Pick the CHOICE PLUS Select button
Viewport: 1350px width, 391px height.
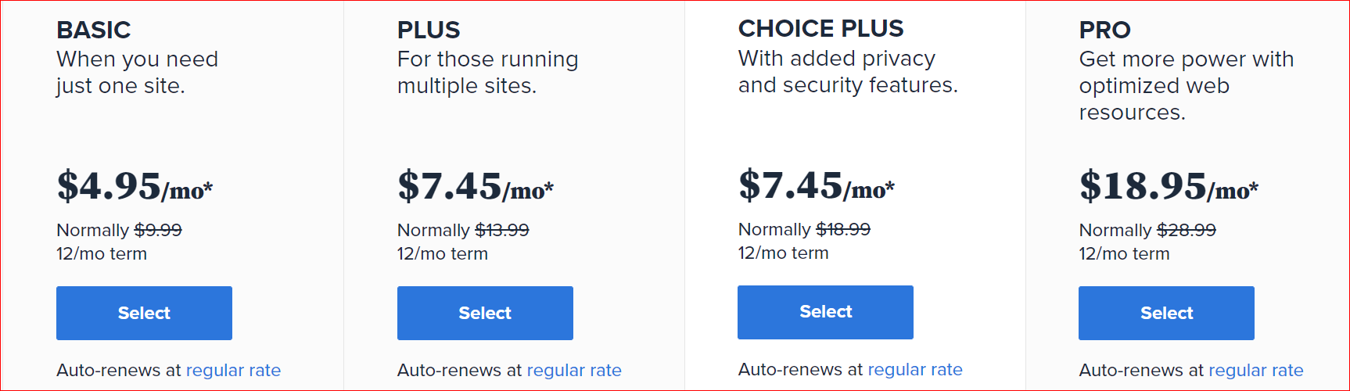(x=825, y=312)
